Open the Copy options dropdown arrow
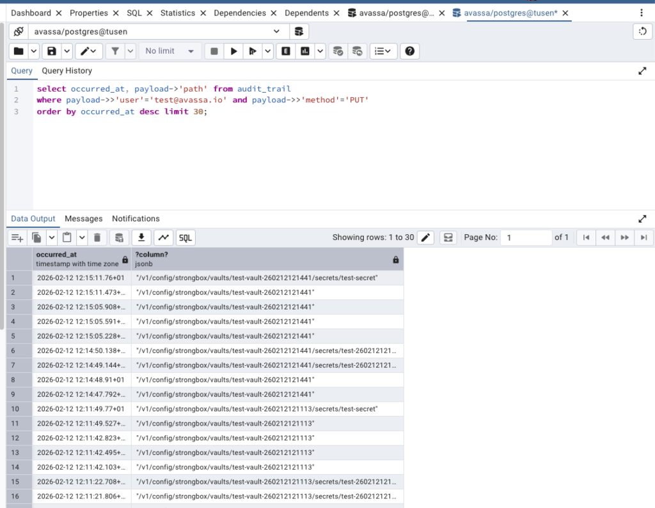The image size is (655, 508). tap(52, 238)
